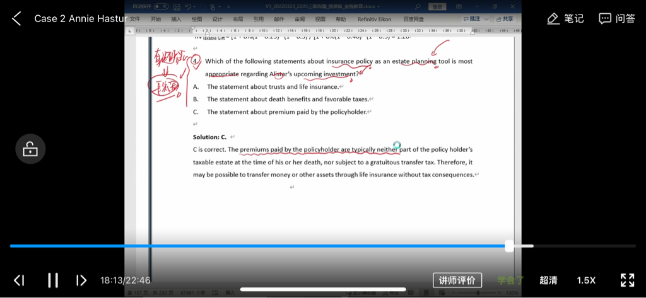
Task: Open the 1.5X playback speed menu
Action: tap(585, 280)
